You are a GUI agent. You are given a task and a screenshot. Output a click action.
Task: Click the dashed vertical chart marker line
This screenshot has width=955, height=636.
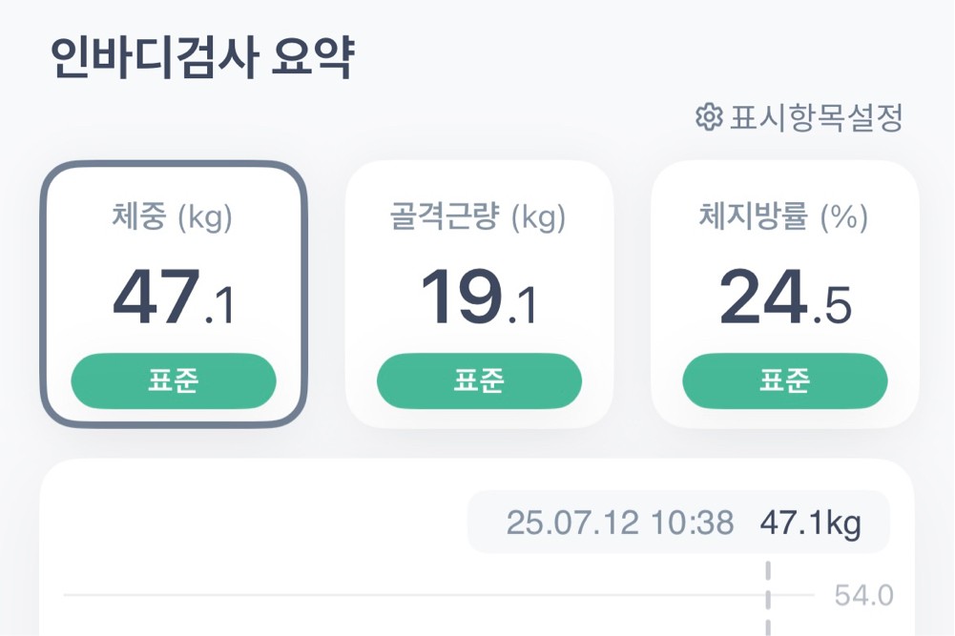pos(767,601)
